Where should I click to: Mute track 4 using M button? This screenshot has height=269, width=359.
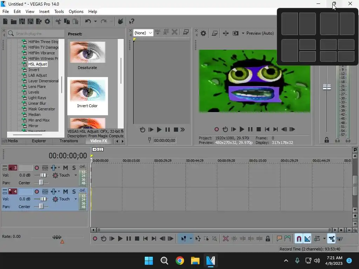pyautogui.click(x=66, y=192)
